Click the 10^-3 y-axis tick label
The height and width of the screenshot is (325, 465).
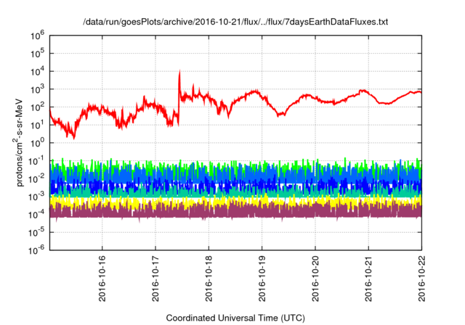(x=37, y=197)
